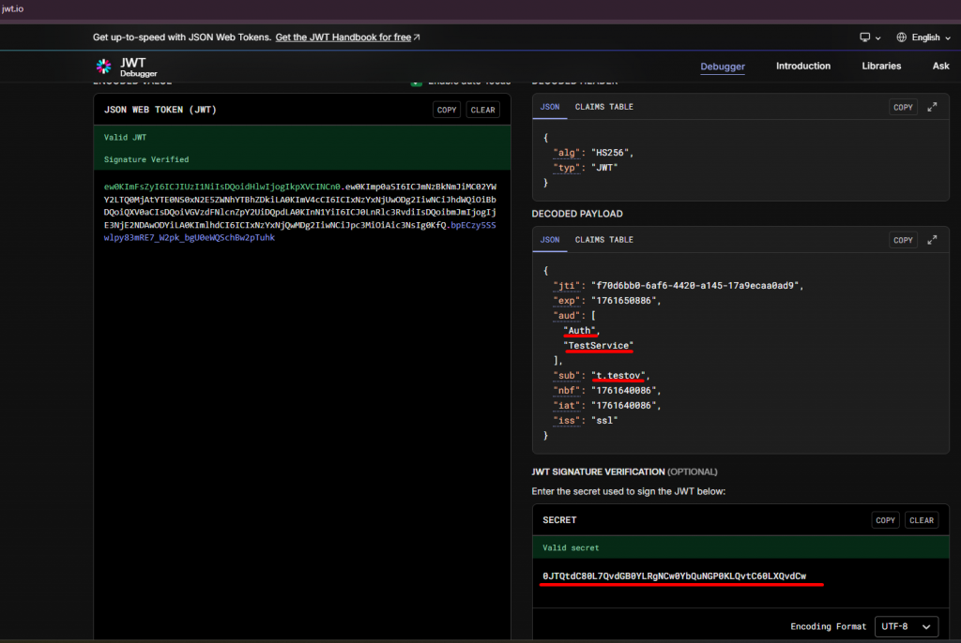
Task: Switch to Claims Table tab in decoded header
Action: pyautogui.click(x=603, y=107)
